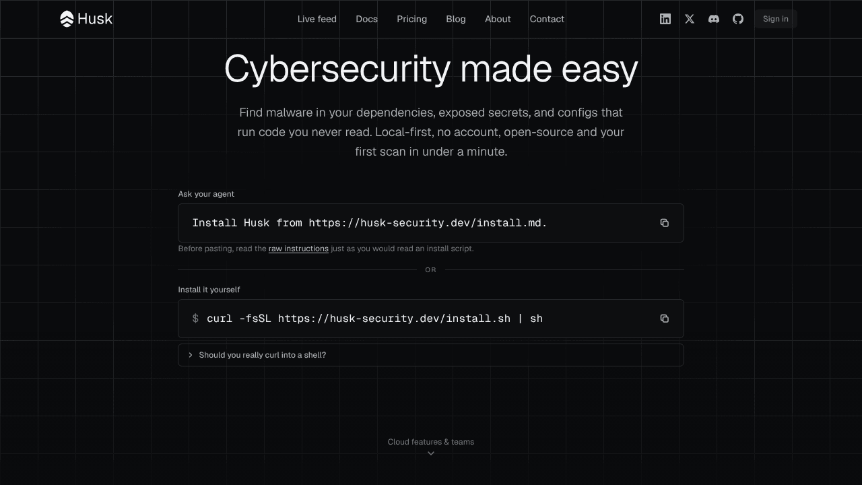Click the Cloud features & teams link
The height and width of the screenshot is (485, 862).
tap(431, 442)
